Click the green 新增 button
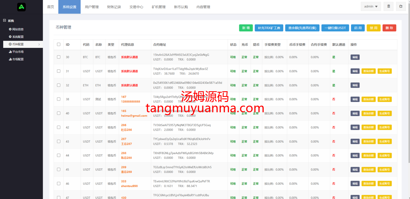Image resolution: width=410 pixels, height=199 pixels. pos(246,28)
